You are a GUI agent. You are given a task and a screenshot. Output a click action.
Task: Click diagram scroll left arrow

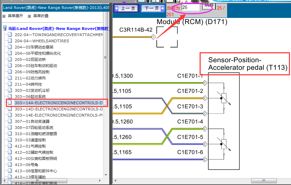point(115,181)
